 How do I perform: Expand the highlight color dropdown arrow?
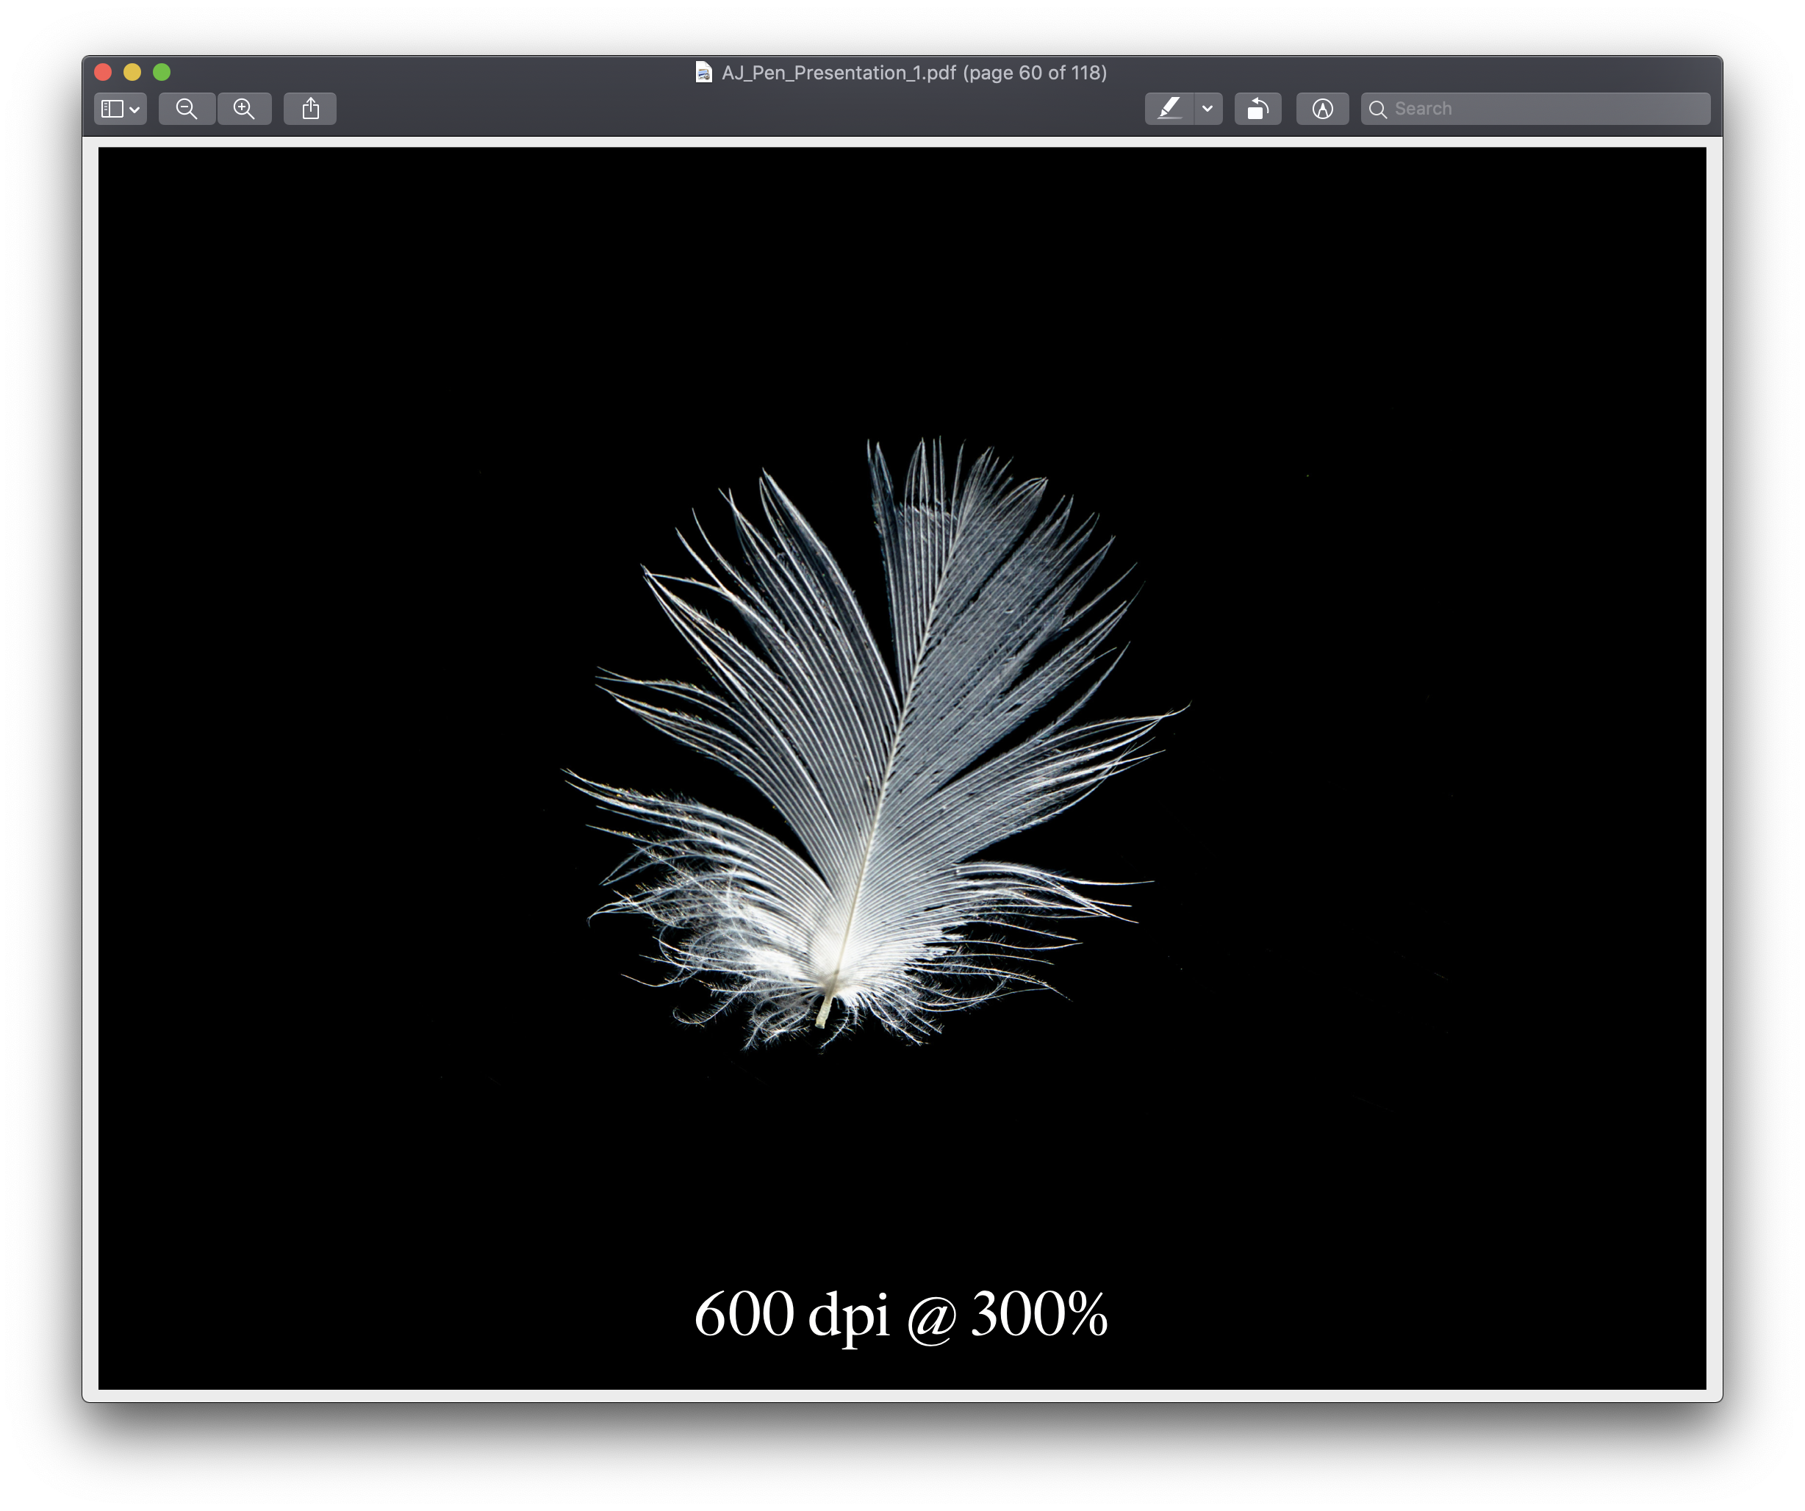[1207, 110]
